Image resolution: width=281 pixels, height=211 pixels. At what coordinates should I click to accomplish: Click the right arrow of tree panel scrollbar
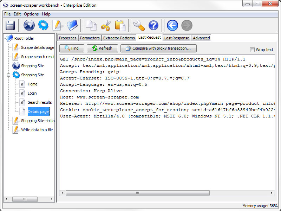51,199
